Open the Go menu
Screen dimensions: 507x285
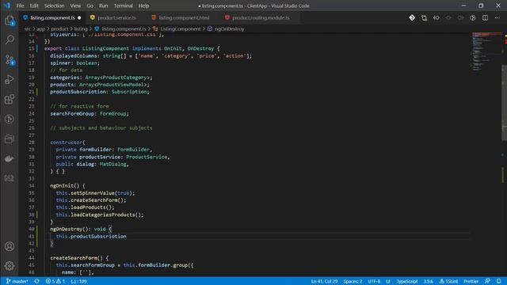pos(90,6)
